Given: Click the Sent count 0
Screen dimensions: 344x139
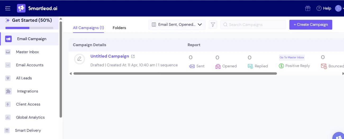Looking at the screenshot, I should [191, 58].
